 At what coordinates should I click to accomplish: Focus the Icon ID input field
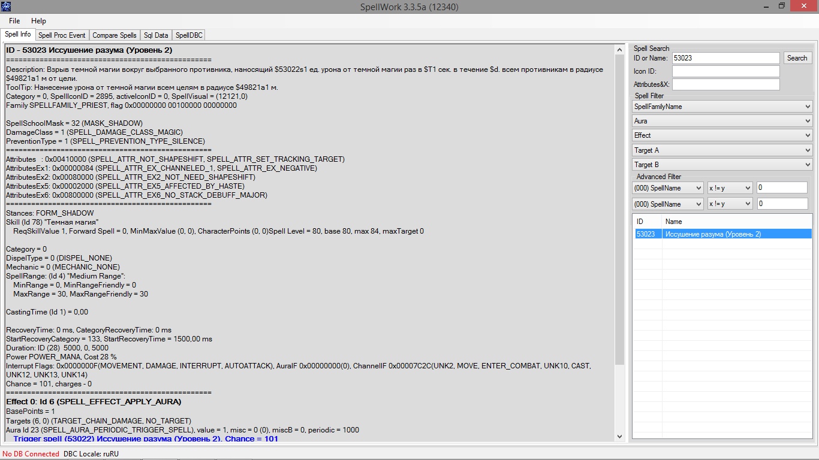pyautogui.click(x=725, y=71)
